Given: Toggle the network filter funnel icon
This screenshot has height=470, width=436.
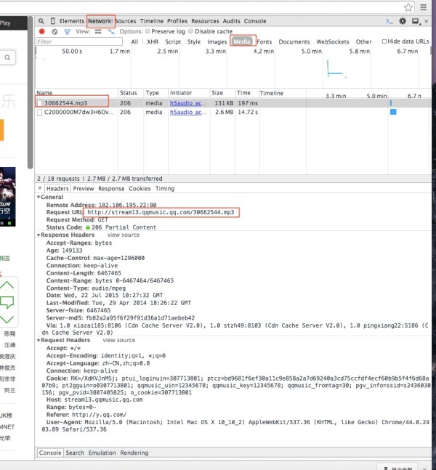Looking at the screenshot, I should click(67, 32).
